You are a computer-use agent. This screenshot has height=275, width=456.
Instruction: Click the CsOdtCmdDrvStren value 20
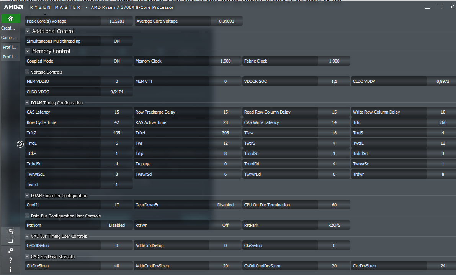tap(334, 266)
